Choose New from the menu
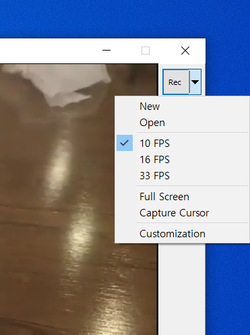The image size is (250, 335). [x=182, y=106]
